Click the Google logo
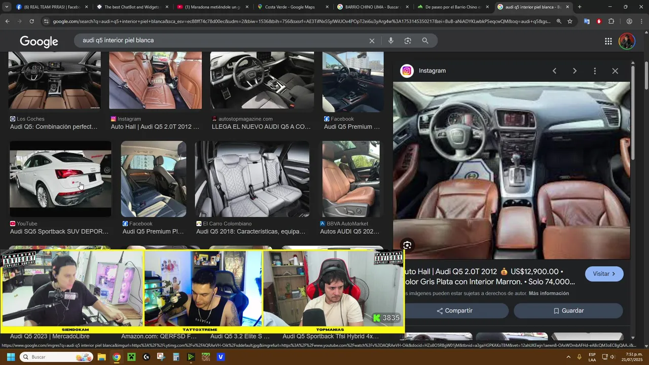Image resolution: width=649 pixels, height=365 pixels. point(39,42)
